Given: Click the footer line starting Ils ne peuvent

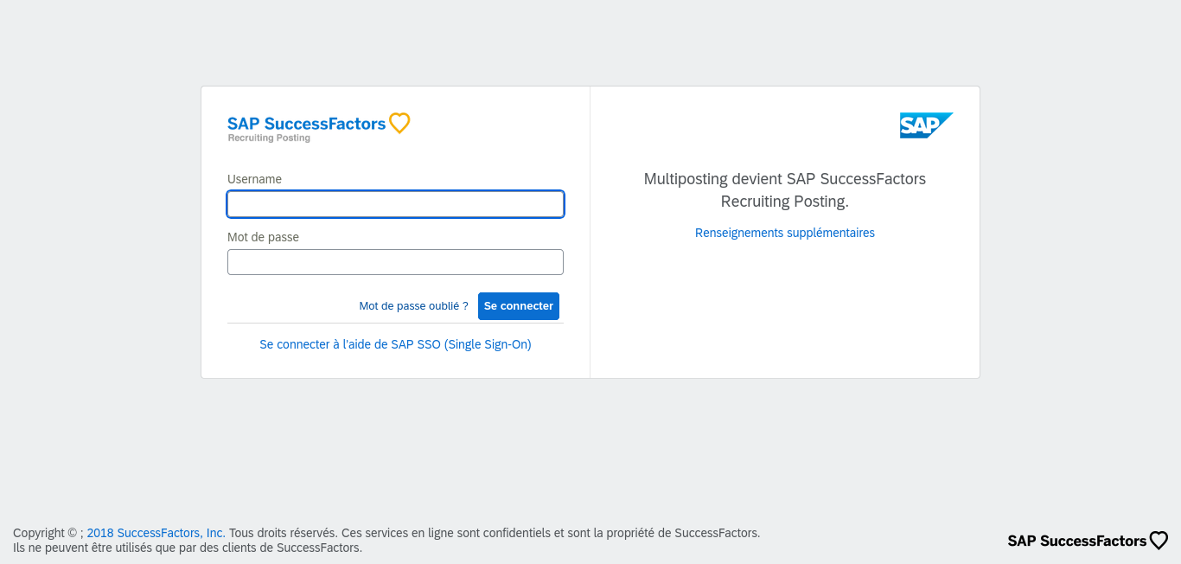Looking at the screenshot, I should [188, 548].
